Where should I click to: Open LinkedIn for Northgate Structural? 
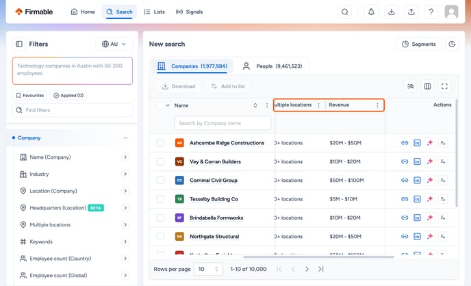[x=417, y=237]
